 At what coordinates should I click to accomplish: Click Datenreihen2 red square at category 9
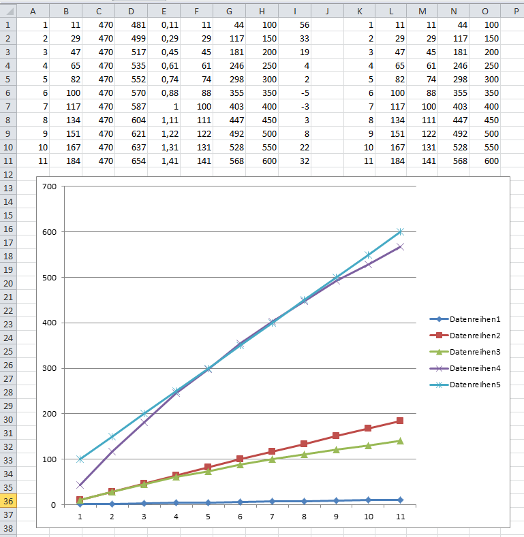pos(336,436)
